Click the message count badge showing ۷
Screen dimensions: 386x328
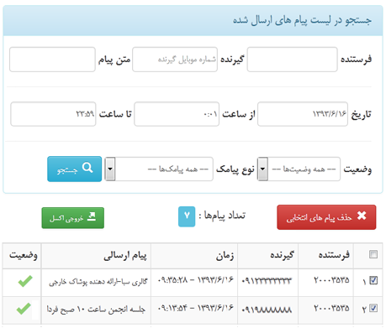[x=187, y=216]
